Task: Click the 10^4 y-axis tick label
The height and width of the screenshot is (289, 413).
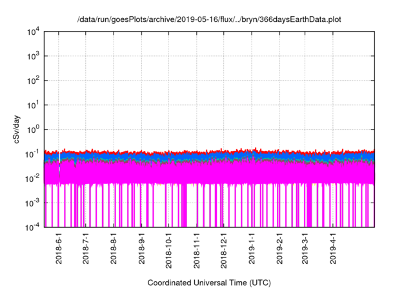Action: click(x=35, y=32)
